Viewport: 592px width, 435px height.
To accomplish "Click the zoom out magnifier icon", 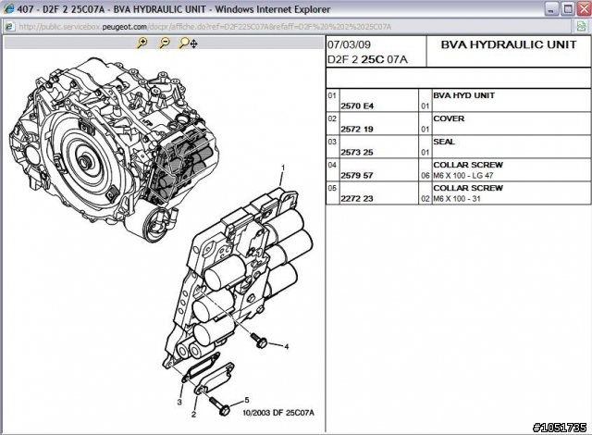I will point(165,43).
